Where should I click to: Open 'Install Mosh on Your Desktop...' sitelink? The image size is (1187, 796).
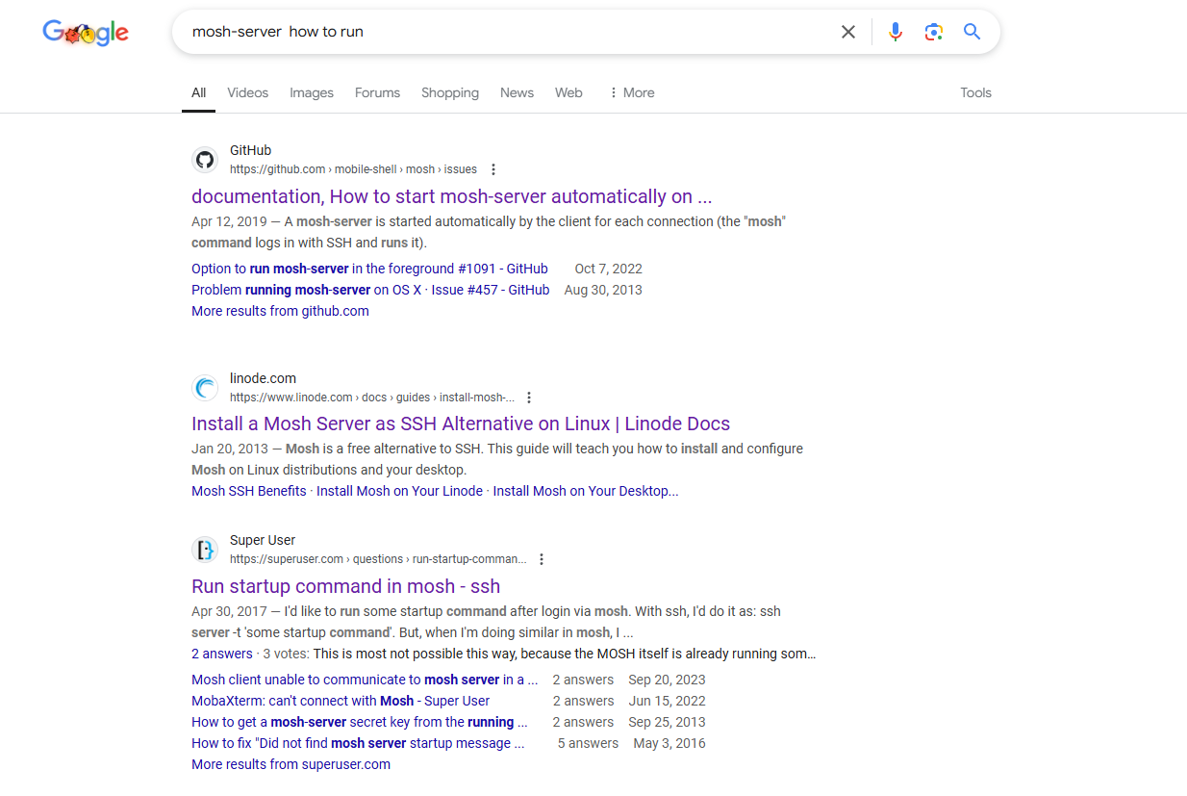click(586, 491)
